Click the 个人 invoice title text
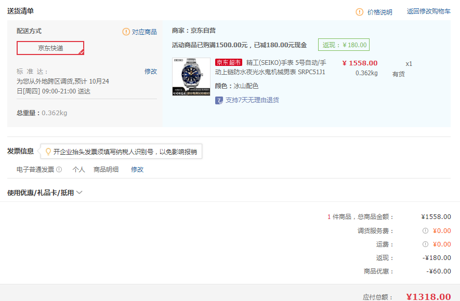This screenshot has width=460, height=301. tap(78, 170)
